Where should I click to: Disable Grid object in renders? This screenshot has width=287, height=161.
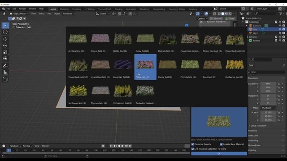pyautogui.click(x=283, y=29)
